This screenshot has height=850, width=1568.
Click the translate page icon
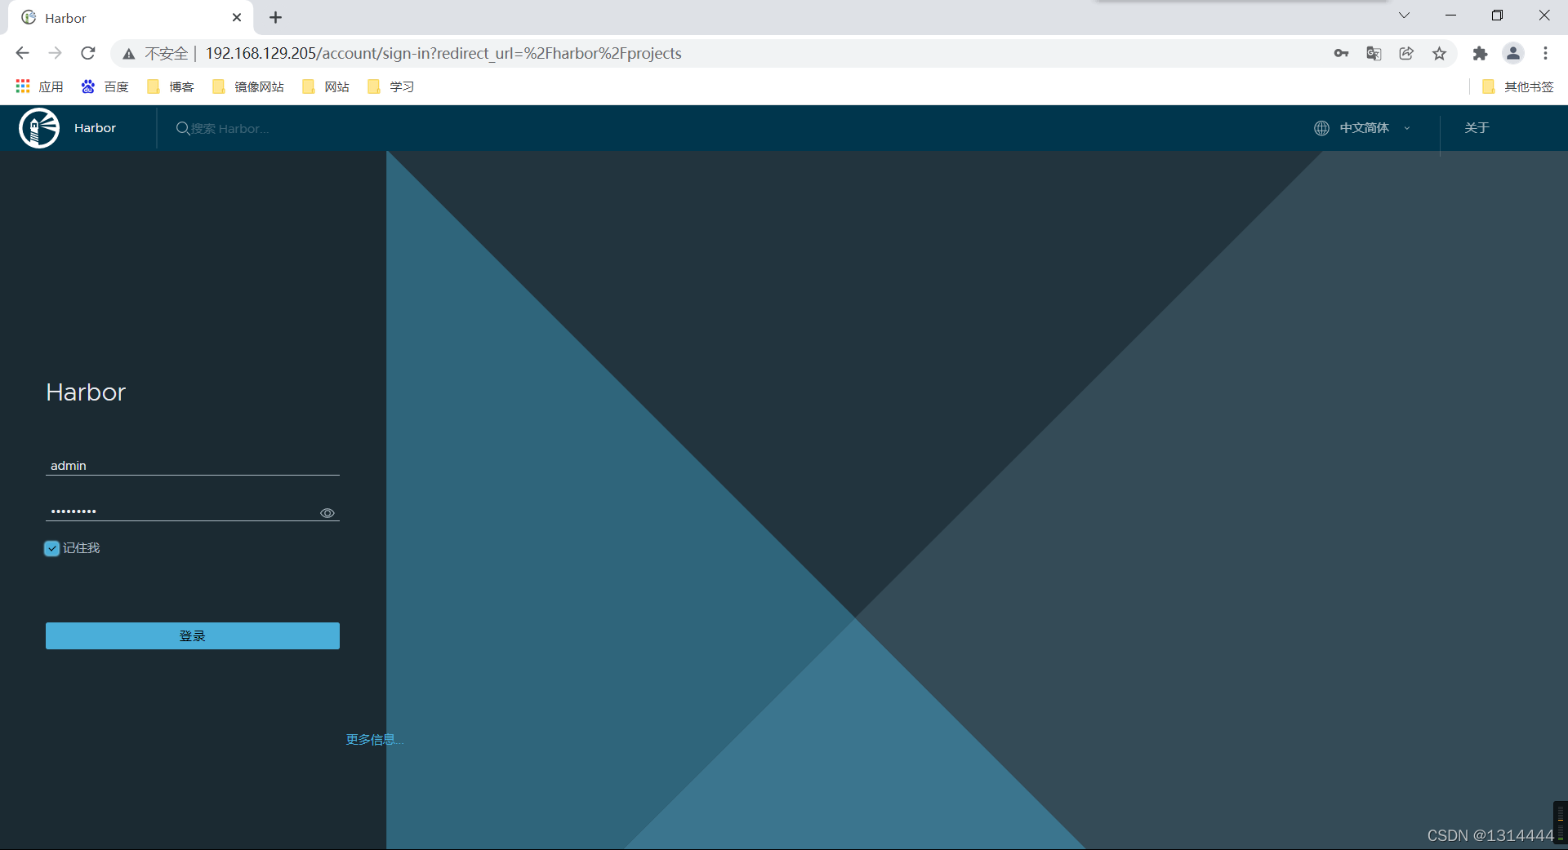(1374, 53)
